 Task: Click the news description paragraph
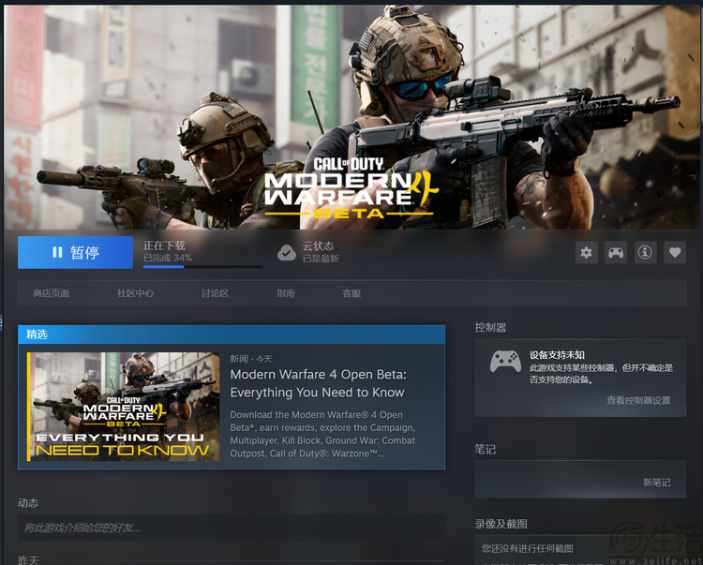coord(322,434)
